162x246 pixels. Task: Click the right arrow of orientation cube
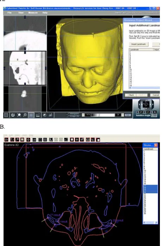pos(152,104)
